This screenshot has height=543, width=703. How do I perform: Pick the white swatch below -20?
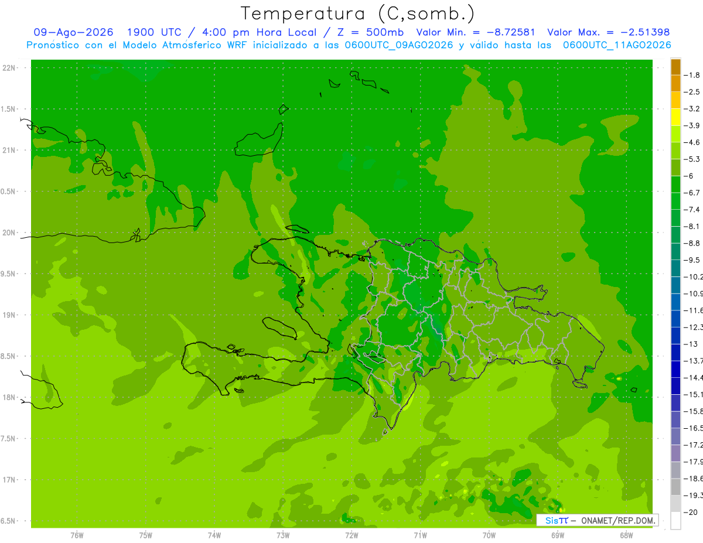pos(675,520)
